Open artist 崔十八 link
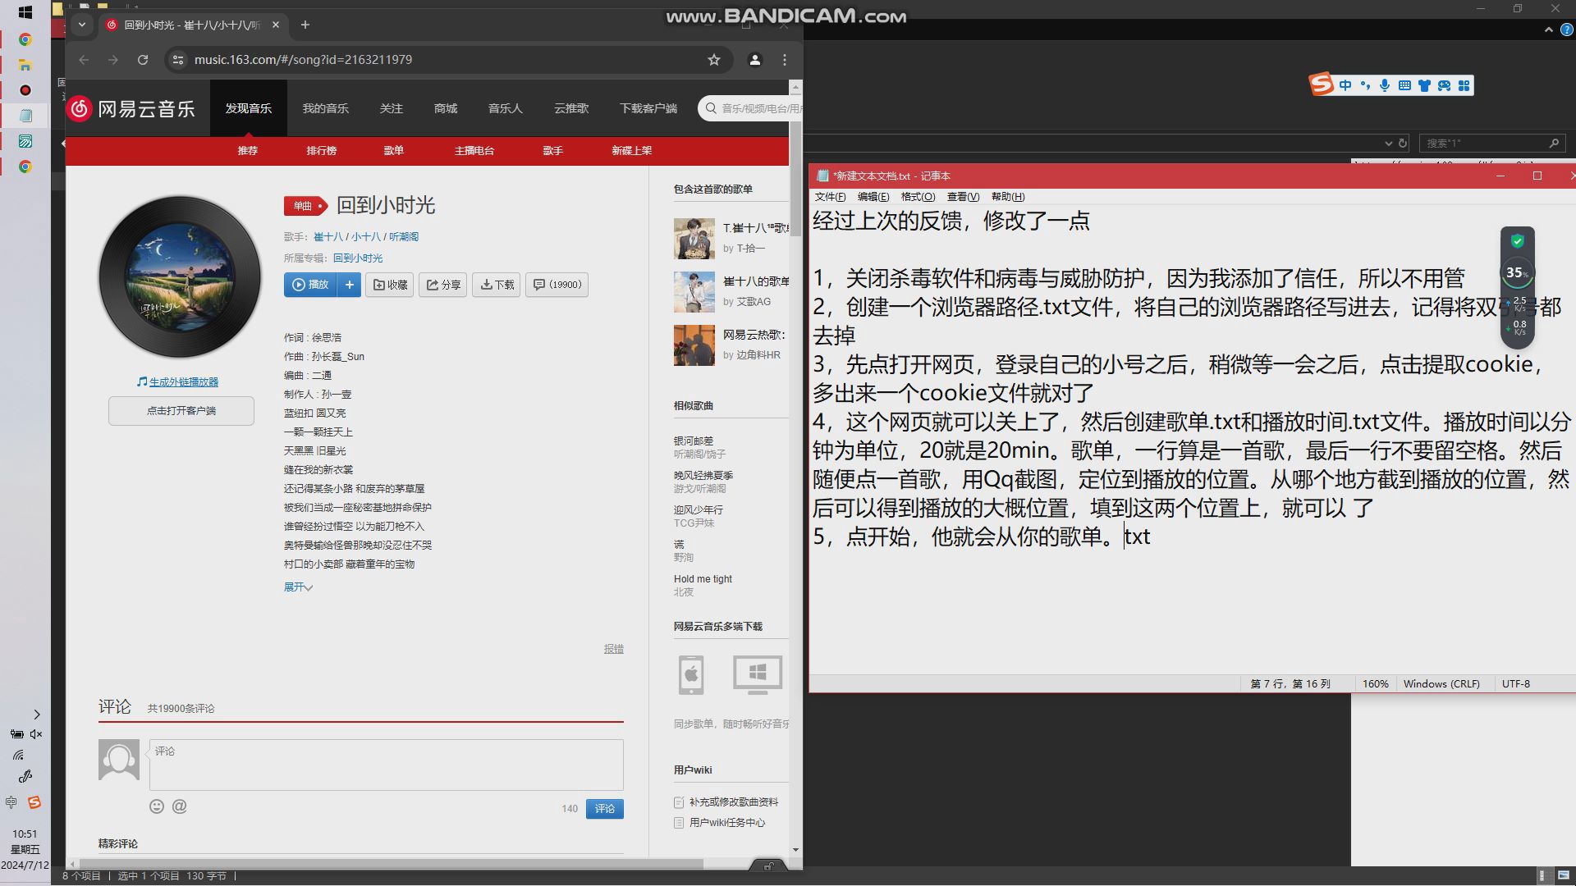Image resolution: width=1576 pixels, height=886 pixels. coord(328,237)
